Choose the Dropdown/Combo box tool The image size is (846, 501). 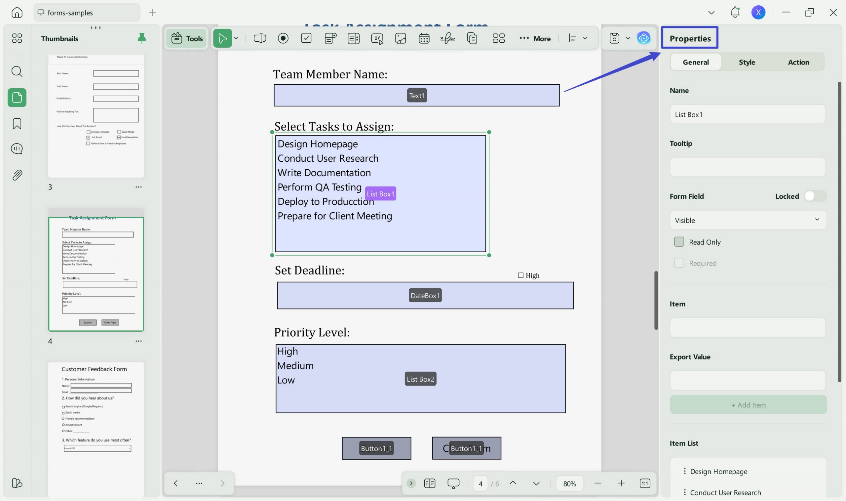(330, 38)
